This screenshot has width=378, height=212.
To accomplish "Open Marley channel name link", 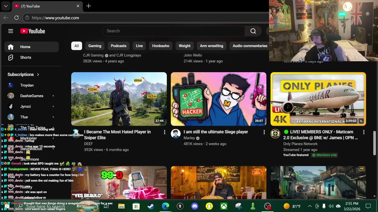I will [189, 138].
